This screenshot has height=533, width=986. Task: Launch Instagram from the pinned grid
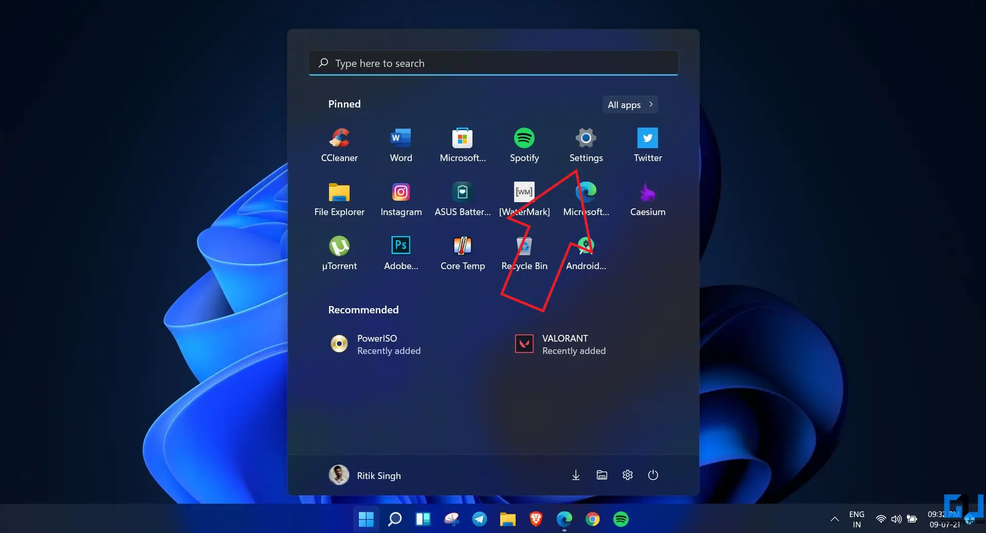coord(401,200)
